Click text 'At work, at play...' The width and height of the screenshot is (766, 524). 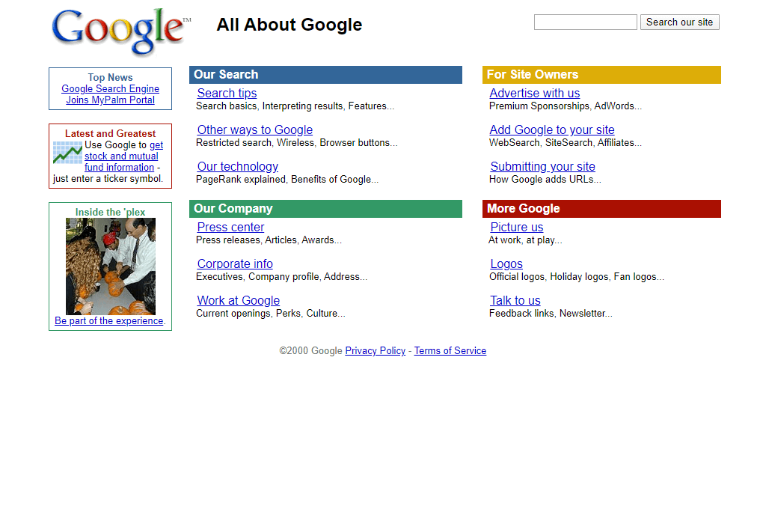tap(525, 240)
